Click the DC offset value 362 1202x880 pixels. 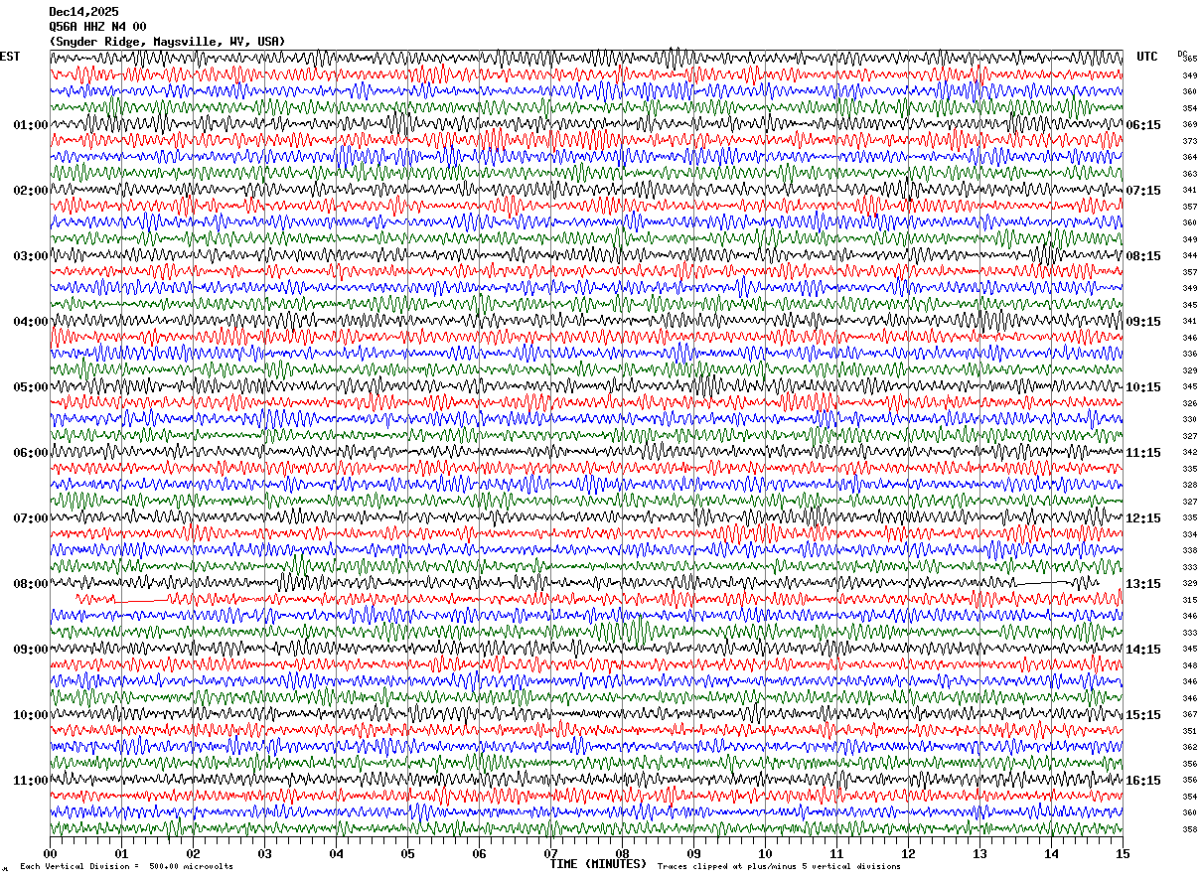[1189, 747]
